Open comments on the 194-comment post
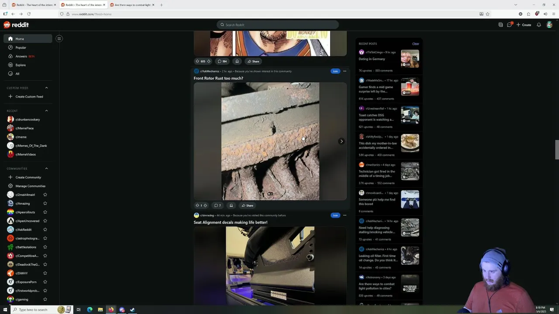 pos(222,61)
